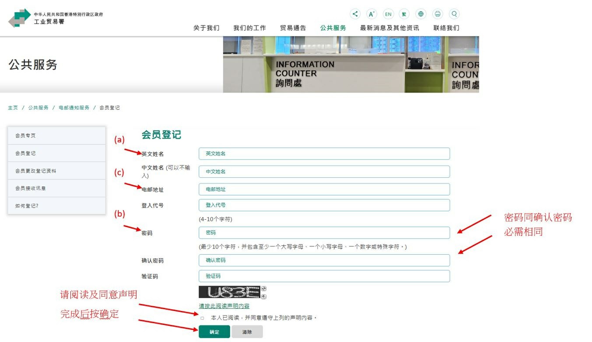Switch to Traditional Chinese 繁 icon
Viewport: 592px width, 342px height.
pos(404,14)
